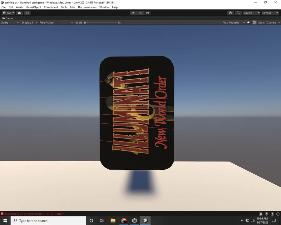Expand the Layers dropdown
The width and height of the screenshot is (281, 225).
(251, 13)
